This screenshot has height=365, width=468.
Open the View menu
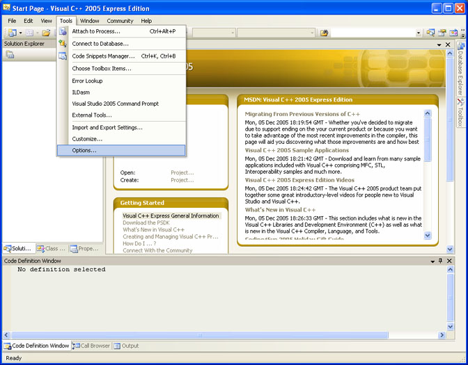pos(46,21)
